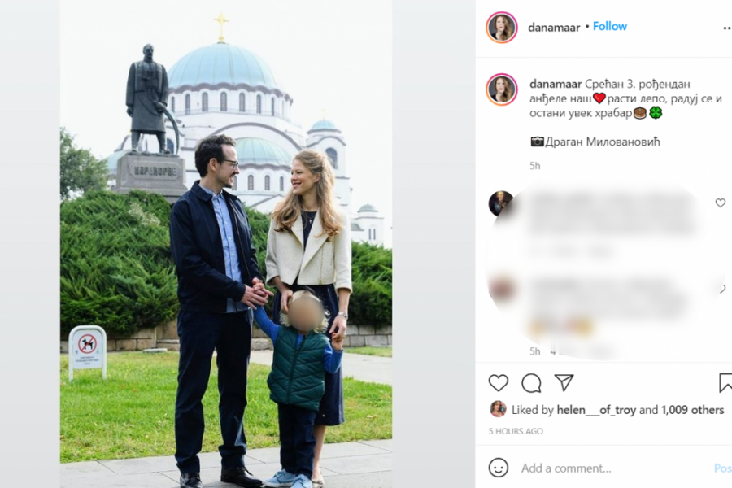
Task: View the list of 1,009 others likes
Action: click(x=692, y=410)
